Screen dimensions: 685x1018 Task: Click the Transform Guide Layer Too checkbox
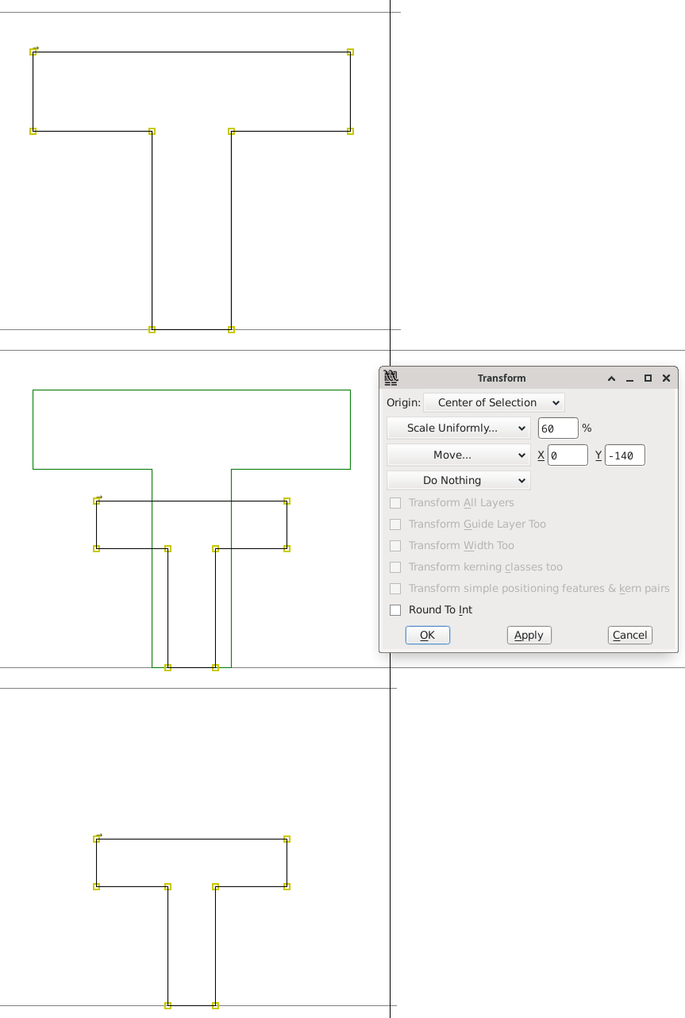(x=395, y=524)
